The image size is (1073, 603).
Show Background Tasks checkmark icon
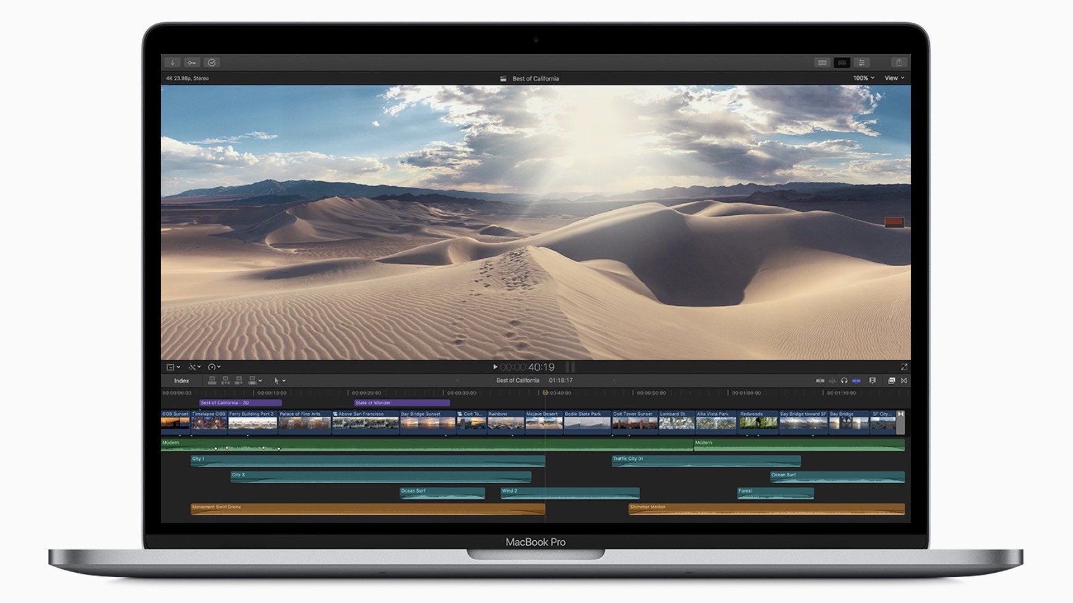click(212, 62)
